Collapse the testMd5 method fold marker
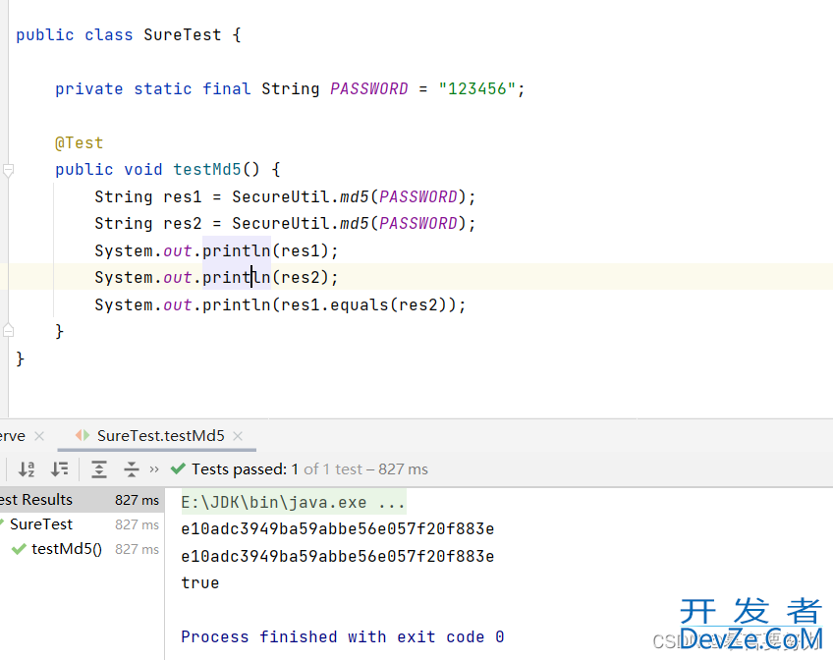Viewport: 833px width, 660px height. tap(8, 170)
